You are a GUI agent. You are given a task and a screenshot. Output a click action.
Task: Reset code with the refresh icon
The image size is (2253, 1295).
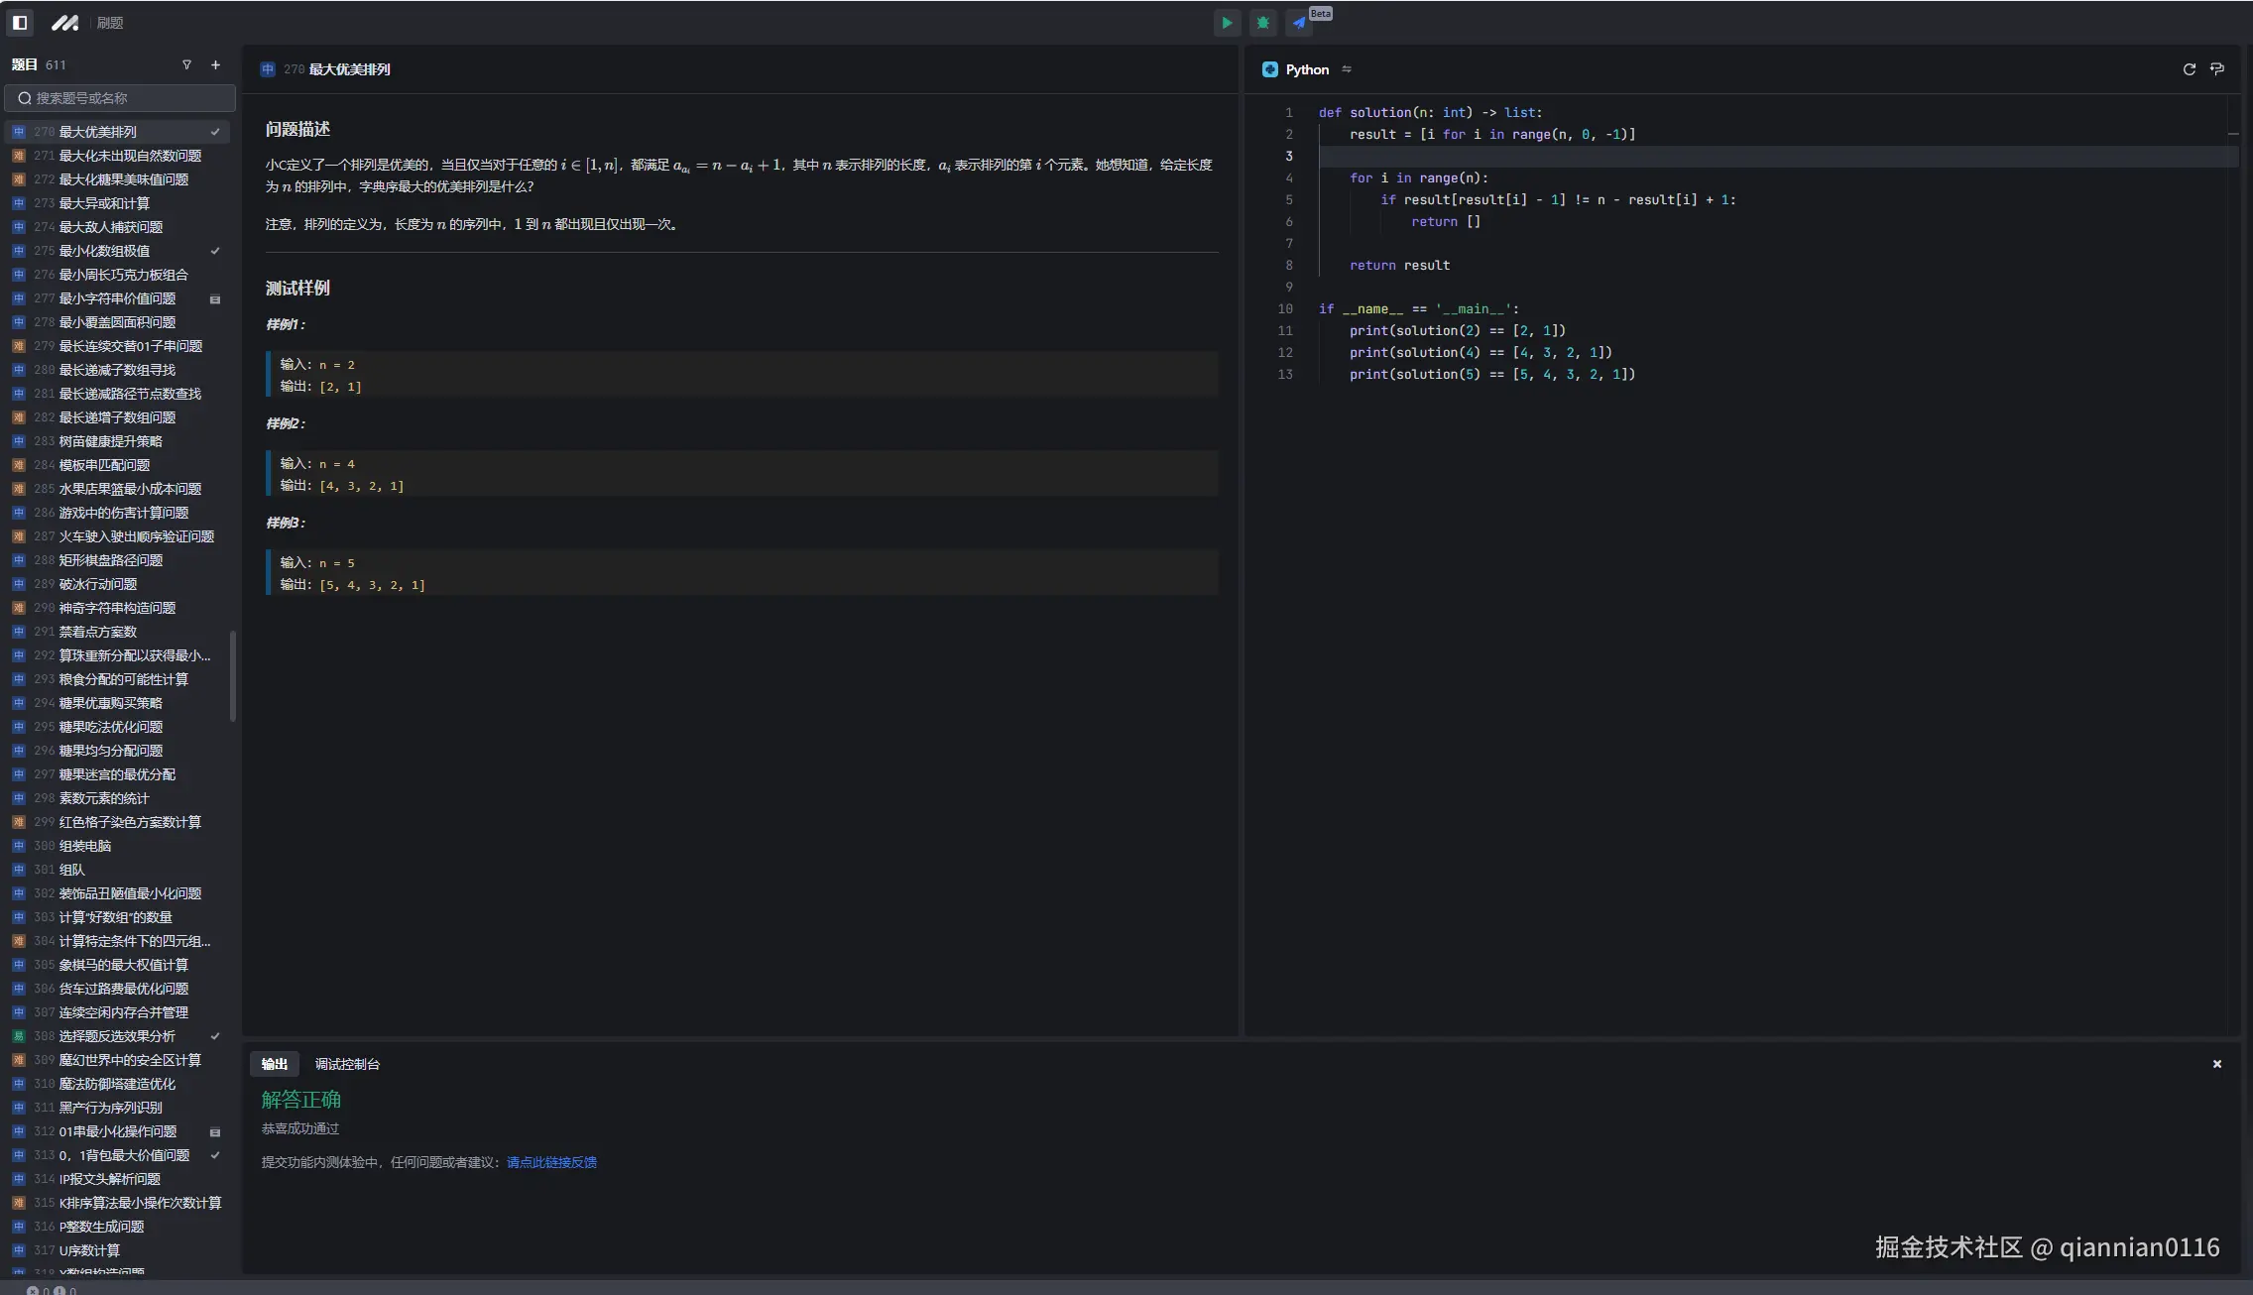point(2189,69)
